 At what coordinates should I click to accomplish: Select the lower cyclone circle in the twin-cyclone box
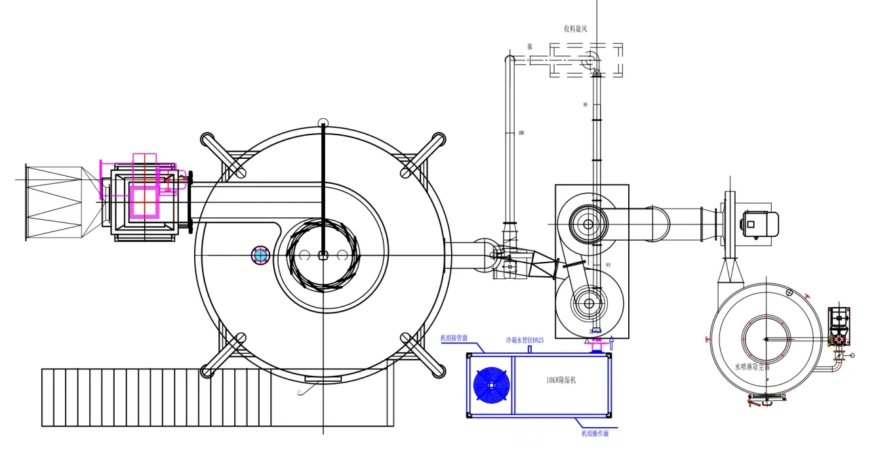pos(589,303)
